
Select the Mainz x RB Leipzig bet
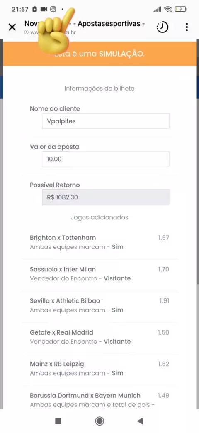pyautogui.click(x=99, y=368)
